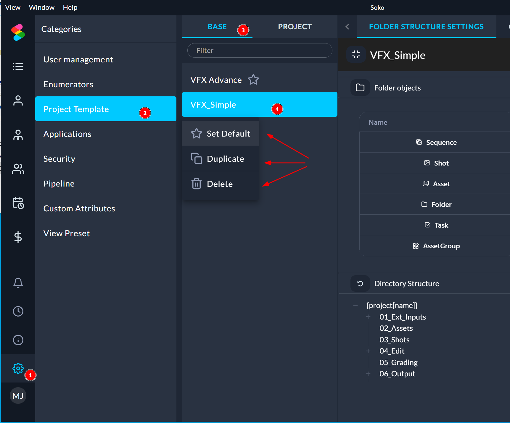Open View Preset category
This screenshot has width=510, height=423.
[x=106, y=233]
